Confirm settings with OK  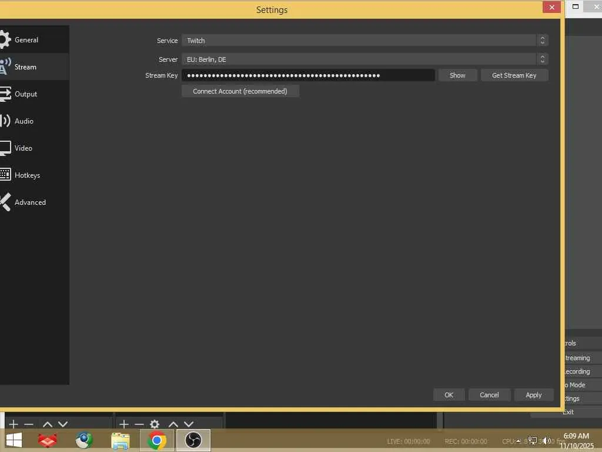(x=449, y=395)
